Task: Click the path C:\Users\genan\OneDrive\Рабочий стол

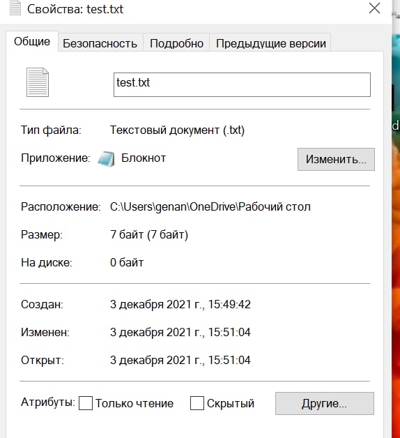Action: pyautogui.click(x=210, y=207)
